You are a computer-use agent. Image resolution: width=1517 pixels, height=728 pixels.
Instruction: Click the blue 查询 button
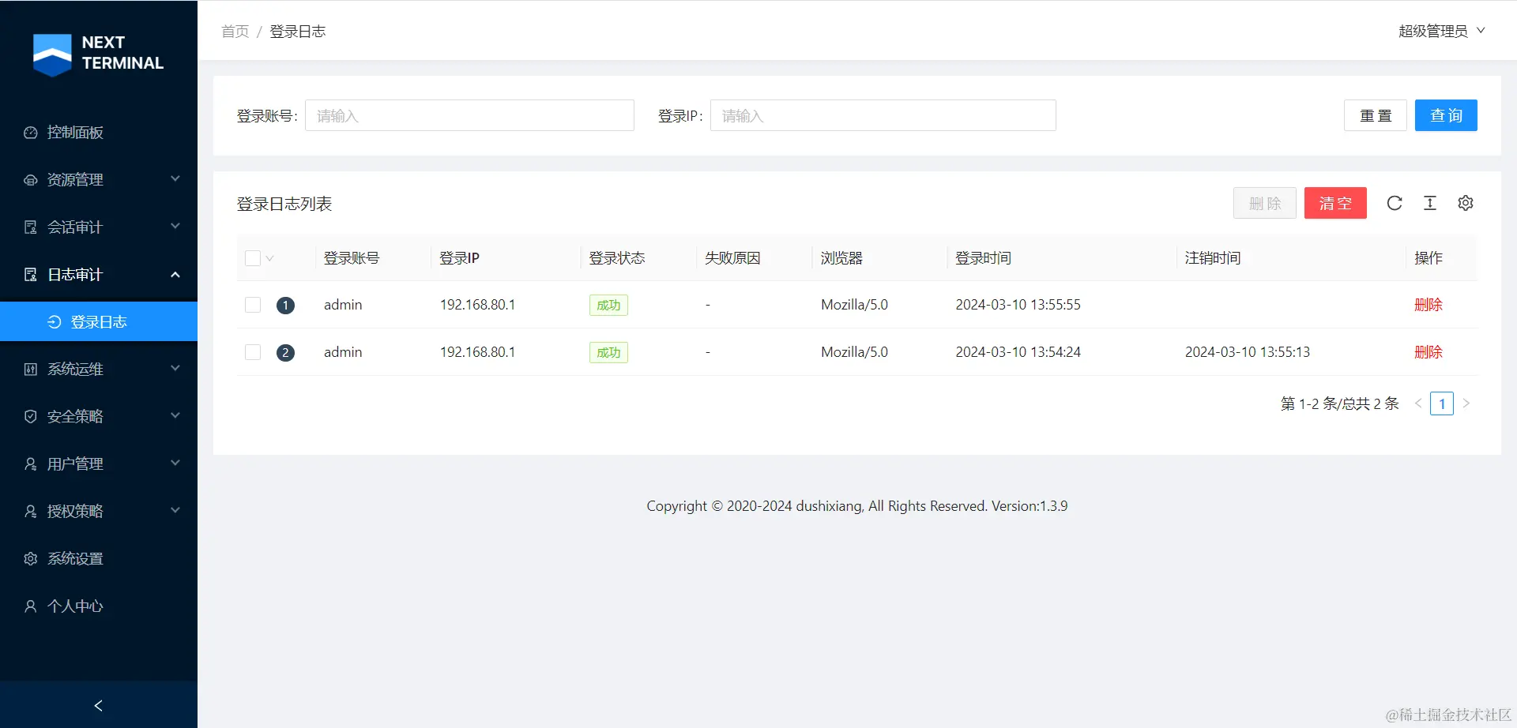tap(1446, 115)
